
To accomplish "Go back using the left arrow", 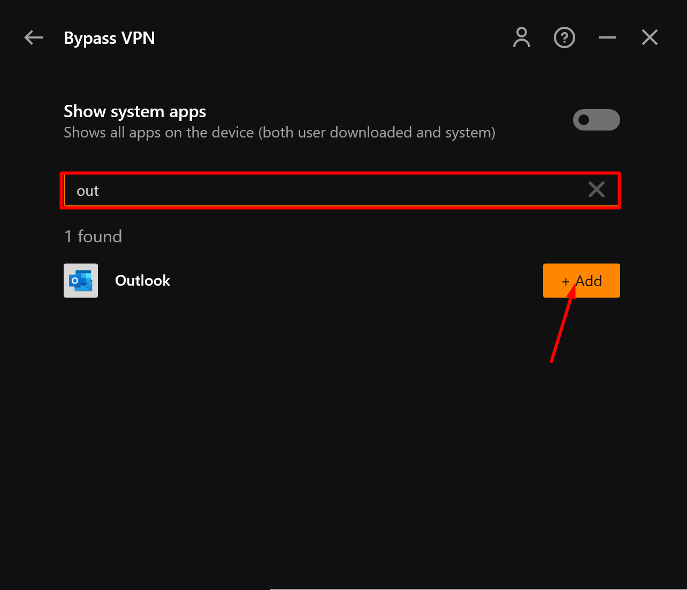I will (x=34, y=37).
